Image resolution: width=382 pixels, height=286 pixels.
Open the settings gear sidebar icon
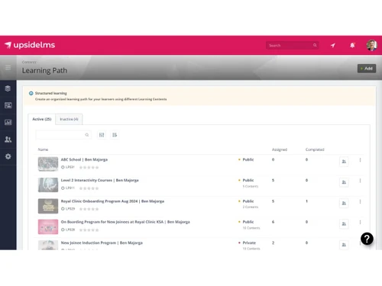[x=8, y=156]
